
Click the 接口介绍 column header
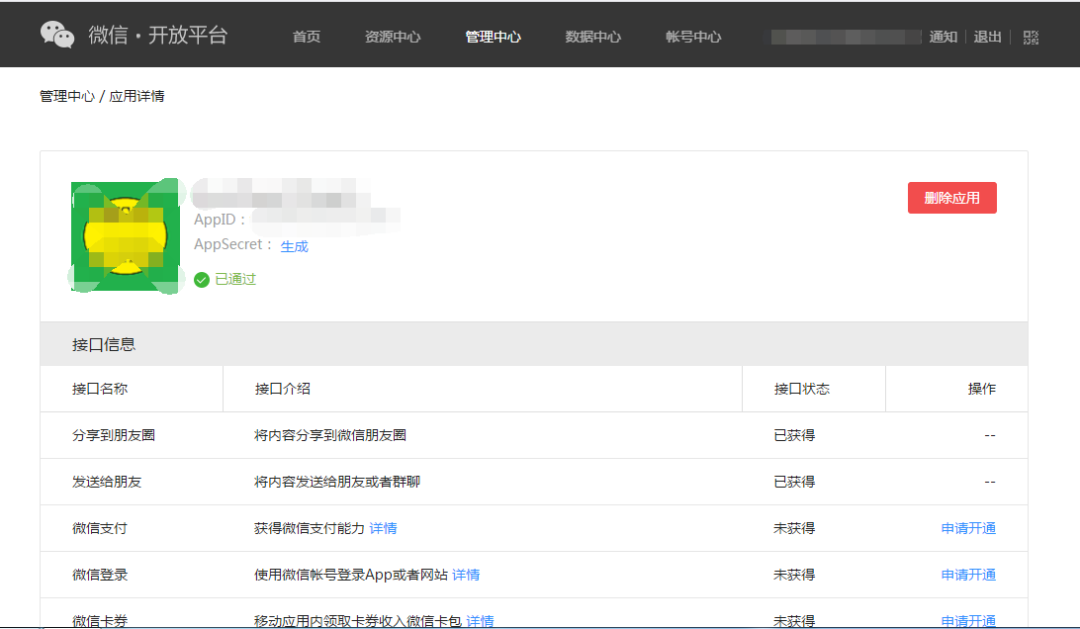(283, 389)
